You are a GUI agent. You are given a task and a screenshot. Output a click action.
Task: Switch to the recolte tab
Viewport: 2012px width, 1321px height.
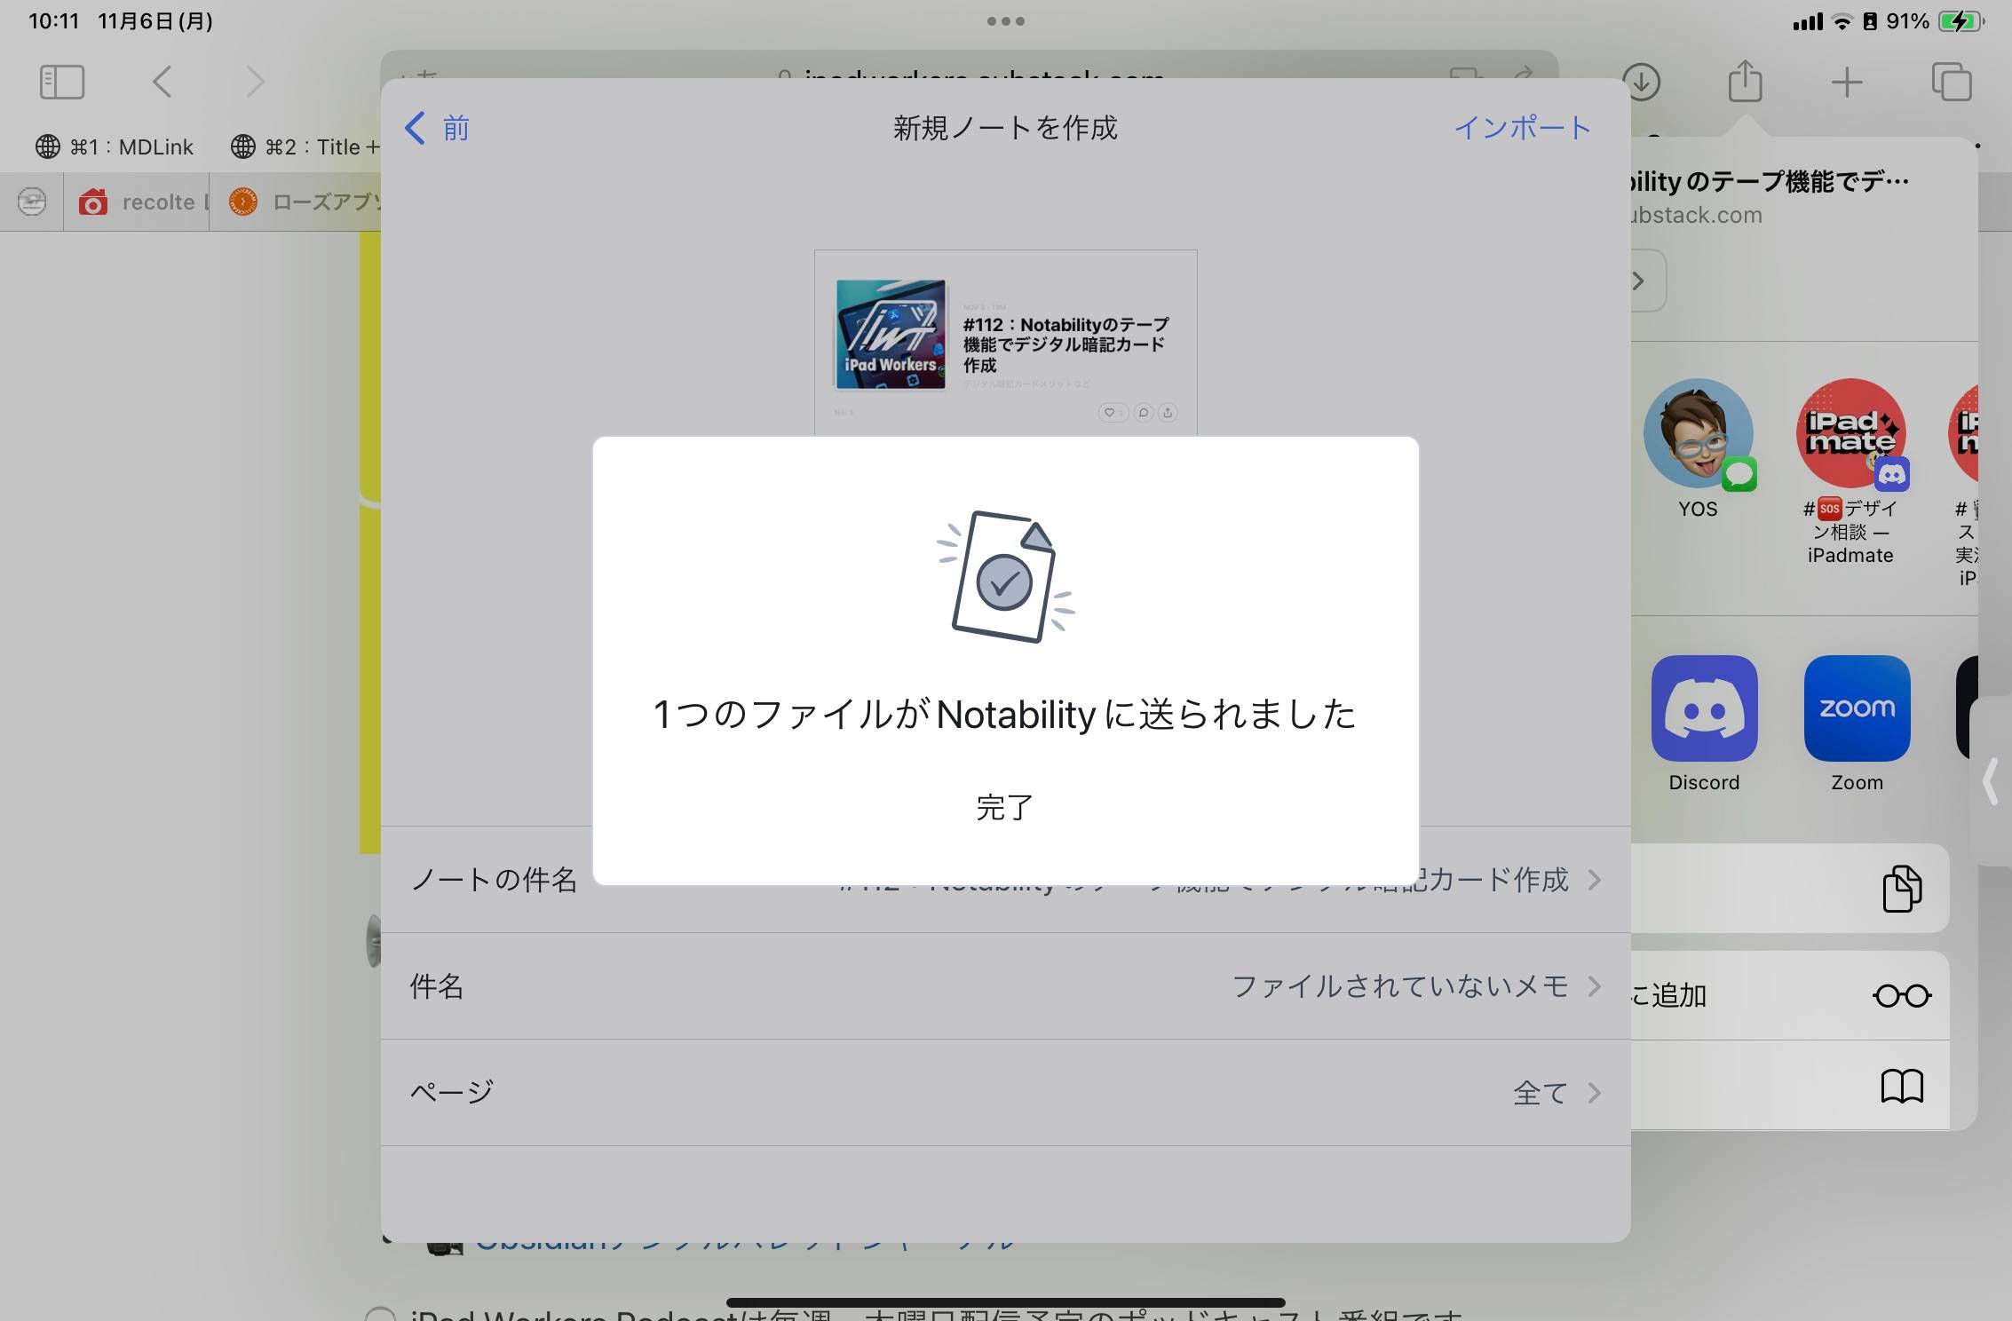(137, 202)
